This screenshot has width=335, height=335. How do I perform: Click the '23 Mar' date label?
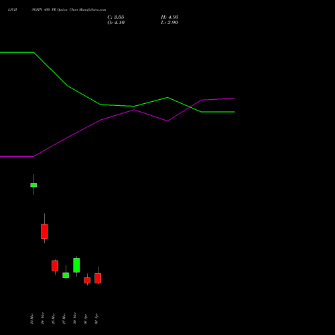[x=32, y=319]
